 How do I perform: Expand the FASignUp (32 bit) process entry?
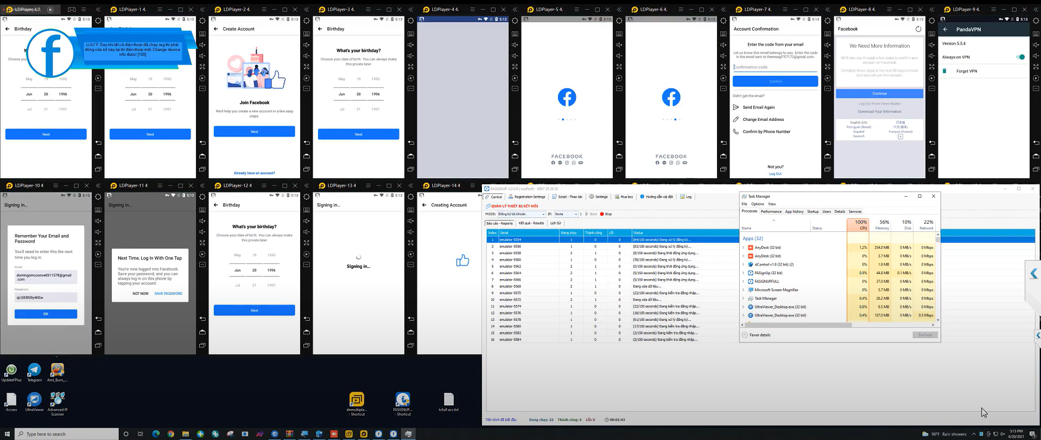[744, 273]
